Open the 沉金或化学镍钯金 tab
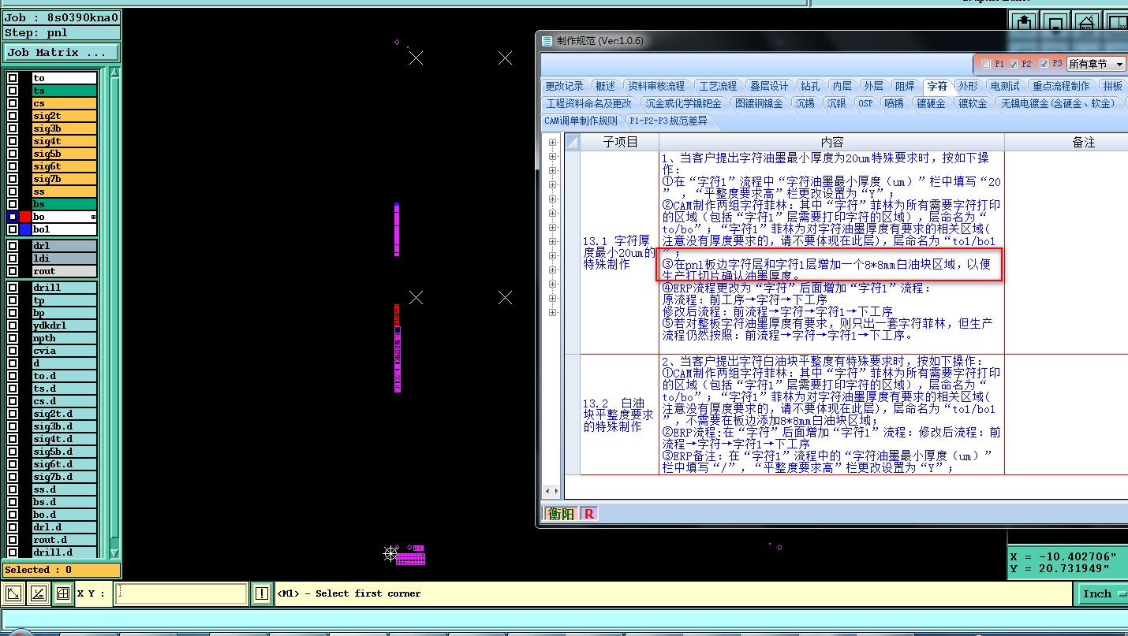Image resolution: width=1128 pixels, height=636 pixels. pos(683,103)
